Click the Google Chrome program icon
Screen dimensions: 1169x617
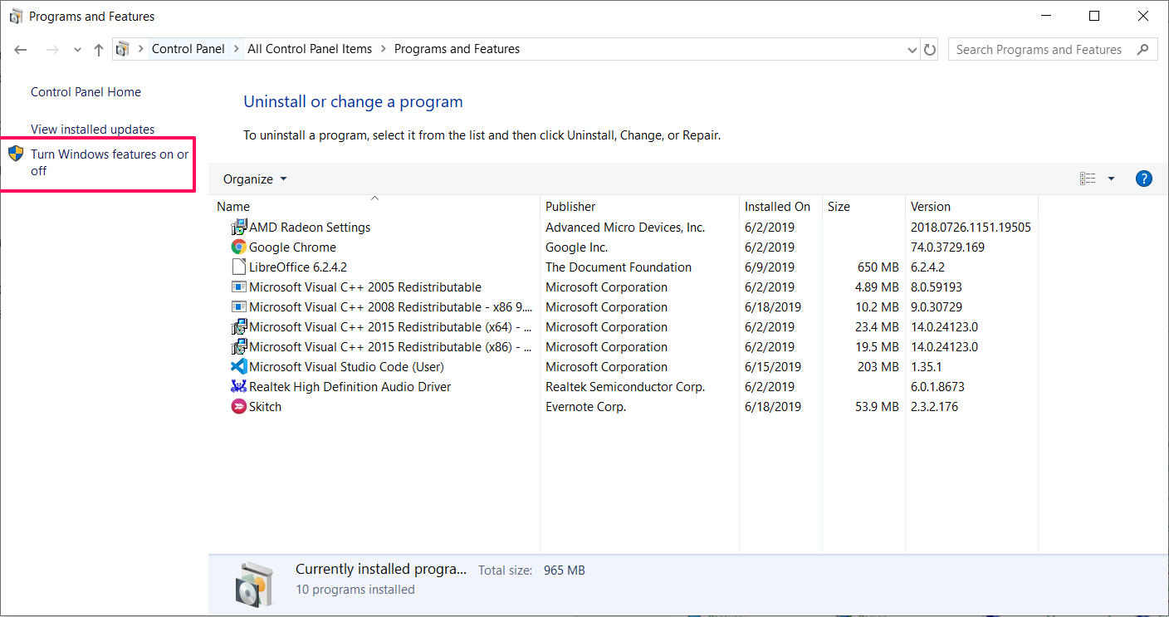(239, 247)
